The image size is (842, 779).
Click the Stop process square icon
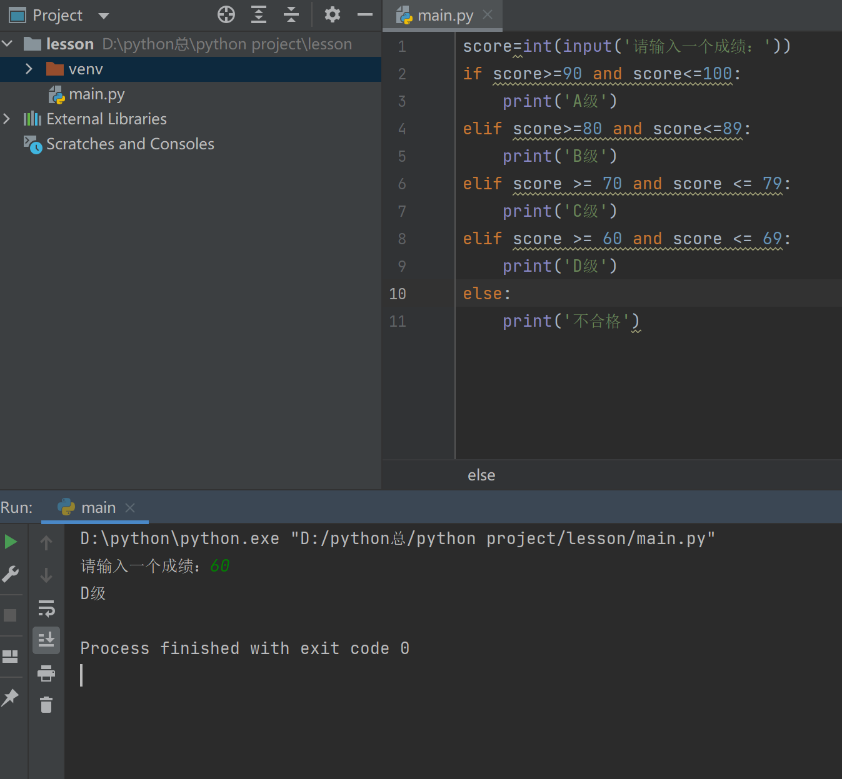(x=10, y=615)
